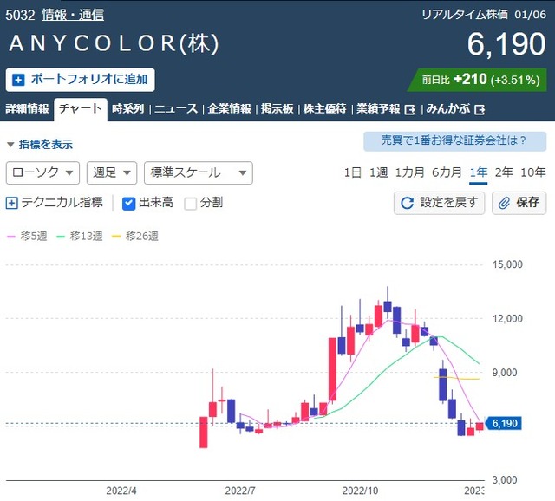
Task: Click the external link icon beside 業績予報
Action: pos(409,110)
